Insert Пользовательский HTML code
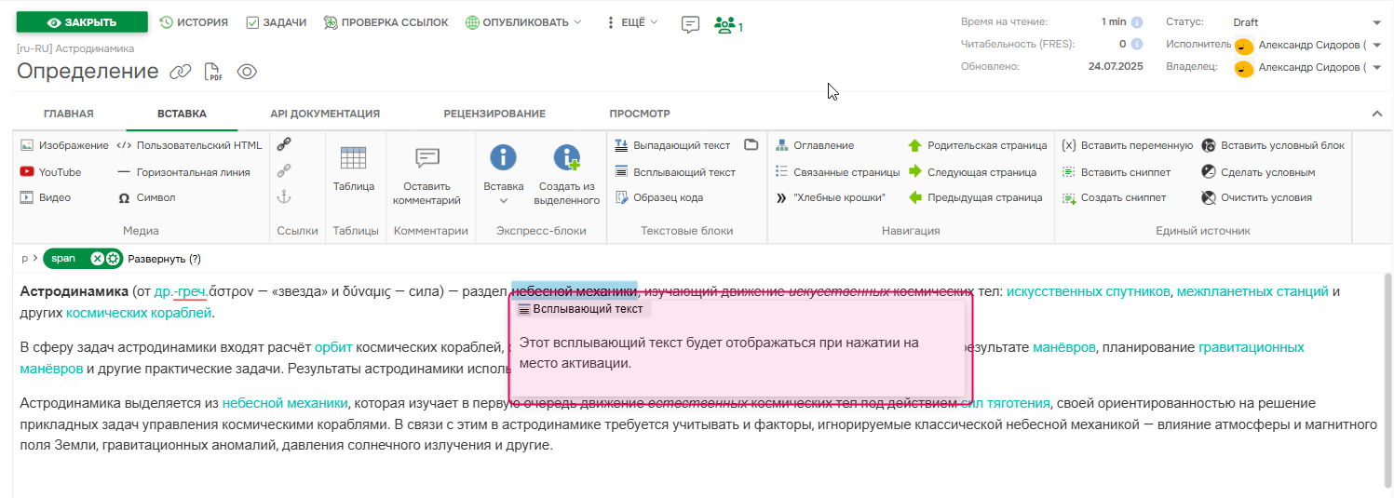 point(189,145)
